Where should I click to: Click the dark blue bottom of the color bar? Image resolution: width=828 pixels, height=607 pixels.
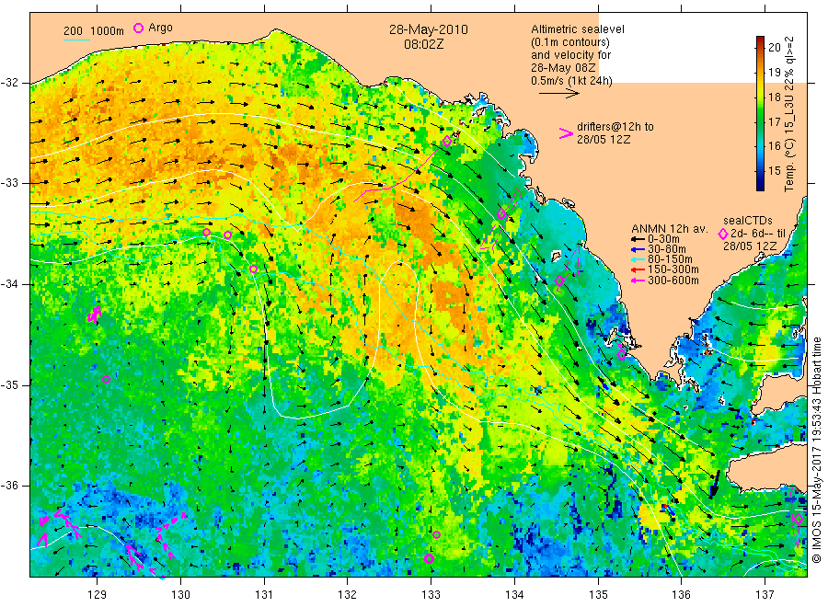(760, 185)
